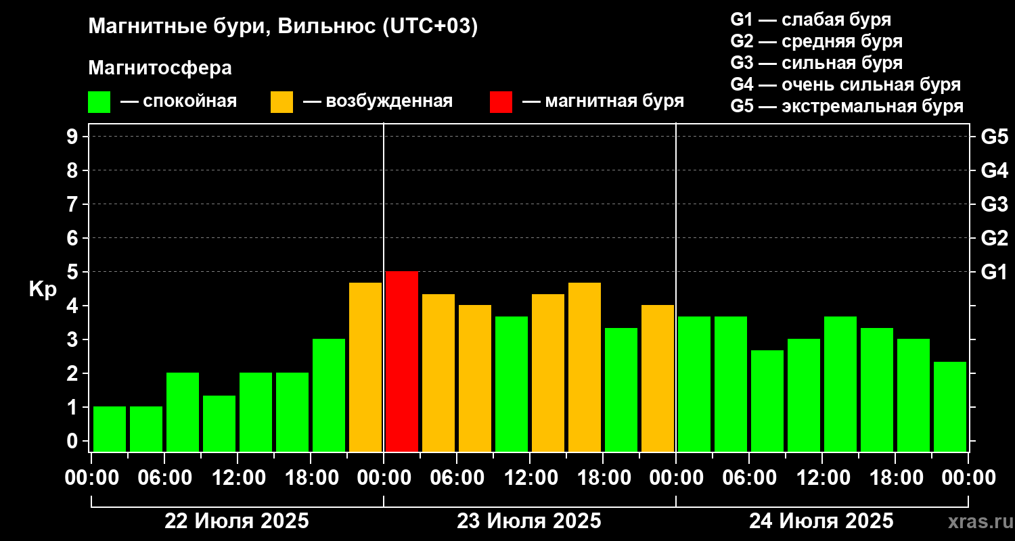Click the right-axis G3 level label
This screenshot has height=541, width=1015.
tap(994, 204)
